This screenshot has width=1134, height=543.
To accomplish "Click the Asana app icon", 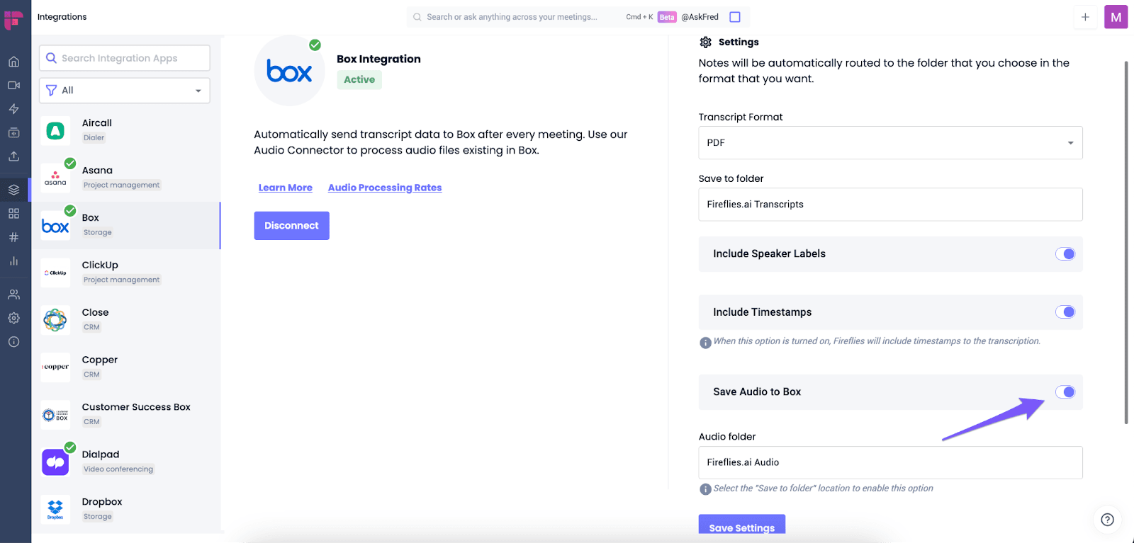I will pyautogui.click(x=55, y=178).
